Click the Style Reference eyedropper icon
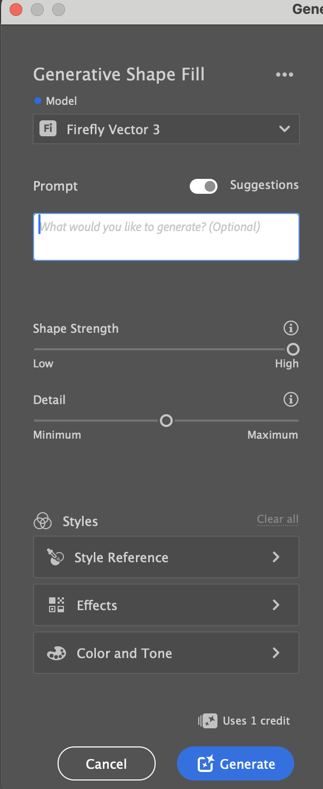This screenshot has width=323, height=789. pos(55,557)
